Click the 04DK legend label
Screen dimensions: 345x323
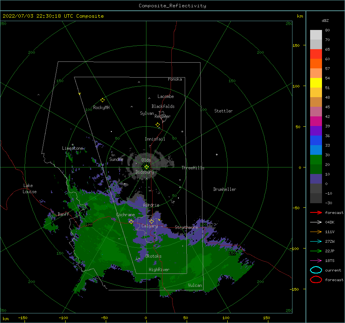(330, 222)
